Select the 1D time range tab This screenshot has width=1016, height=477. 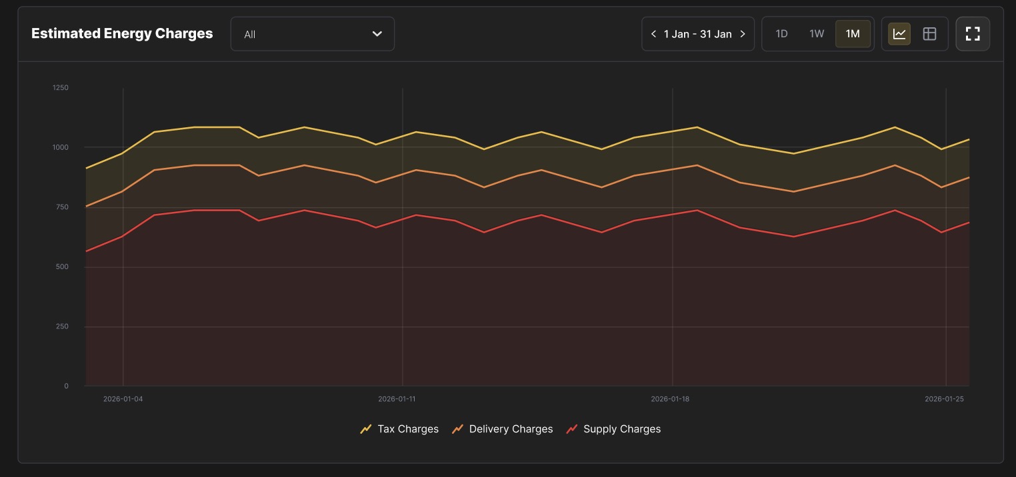pyautogui.click(x=782, y=34)
